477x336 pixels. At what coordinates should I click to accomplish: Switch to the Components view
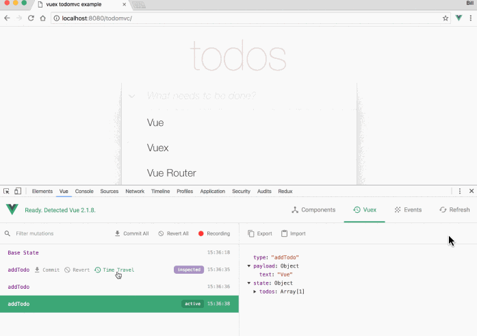tap(313, 210)
